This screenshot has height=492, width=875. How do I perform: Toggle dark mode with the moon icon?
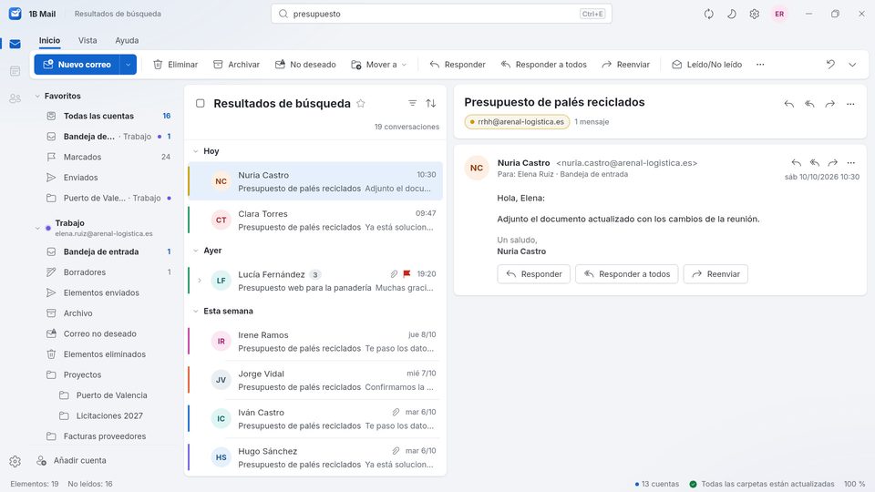click(732, 14)
